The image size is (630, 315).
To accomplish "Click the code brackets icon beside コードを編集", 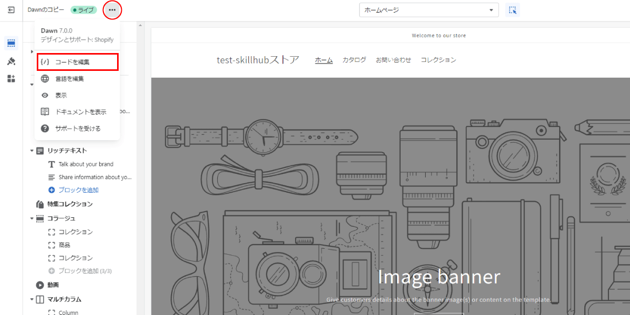I will pyautogui.click(x=45, y=62).
